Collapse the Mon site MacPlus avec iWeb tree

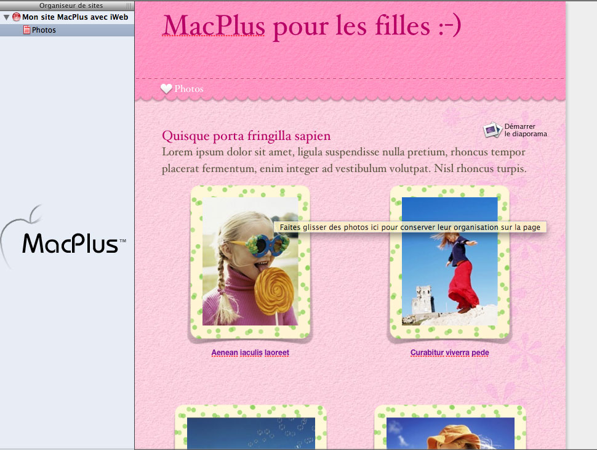[x=6, y=17]
